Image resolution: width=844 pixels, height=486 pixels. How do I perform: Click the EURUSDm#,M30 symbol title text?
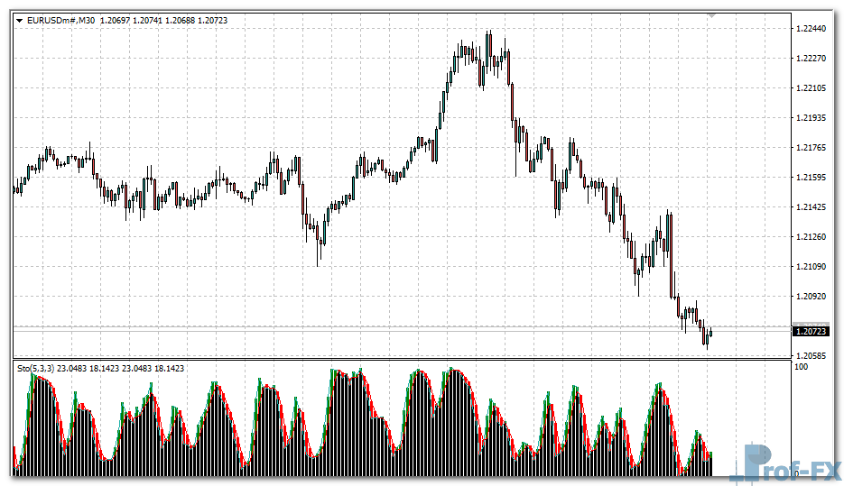(x=60, y=20)
